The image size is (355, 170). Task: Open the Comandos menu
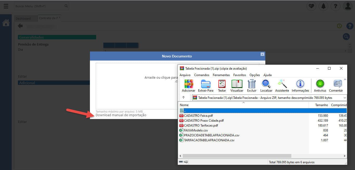point(201,75)
